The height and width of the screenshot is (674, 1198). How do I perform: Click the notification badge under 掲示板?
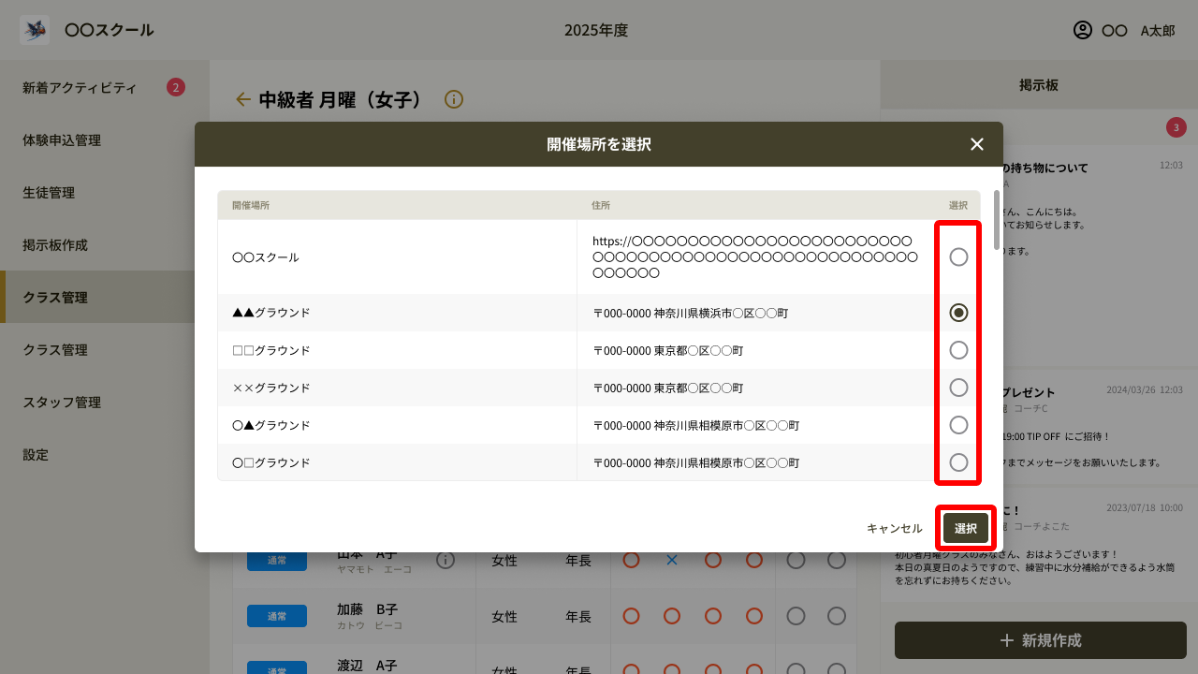point(1176,127)
